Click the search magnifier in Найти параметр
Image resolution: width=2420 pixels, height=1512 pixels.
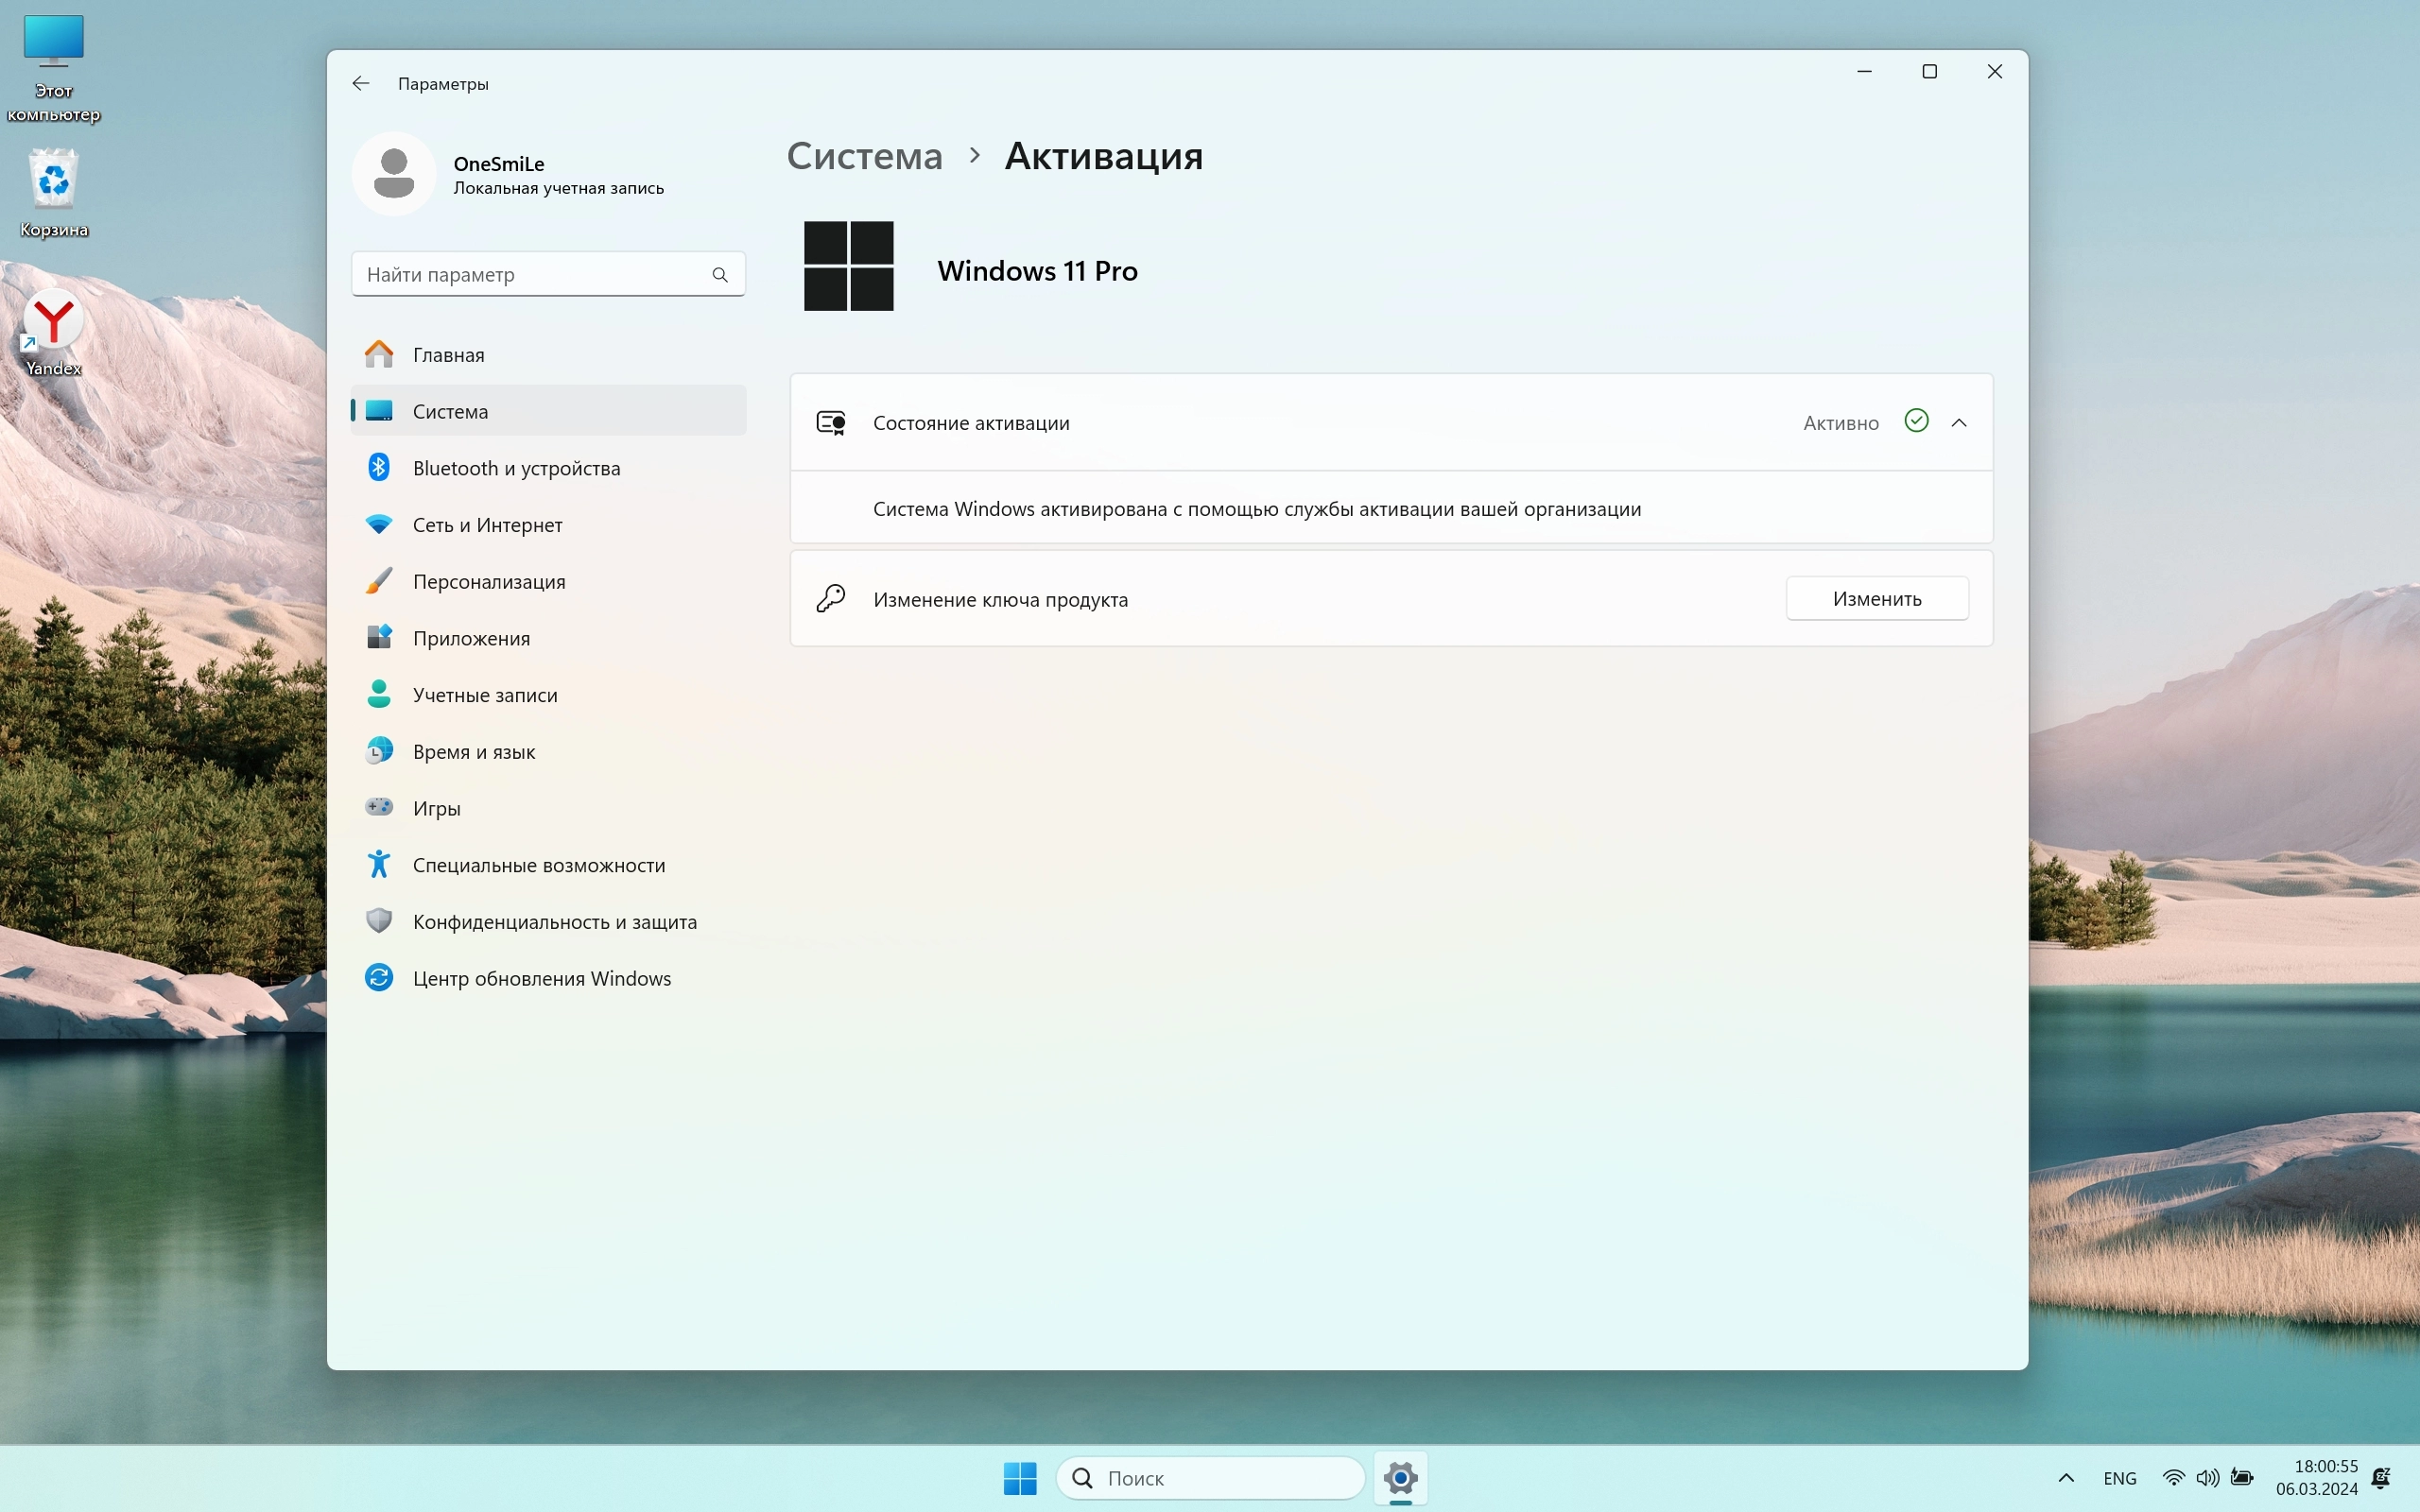[x=719, y=275]
